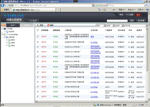
Task: Click the 视图 view toolbar icon
Action: point(38,25)
